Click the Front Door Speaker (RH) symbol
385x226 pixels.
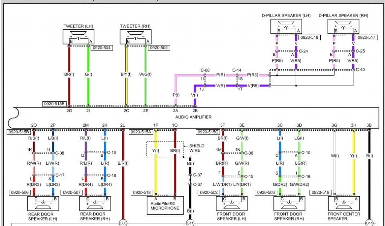289,203
